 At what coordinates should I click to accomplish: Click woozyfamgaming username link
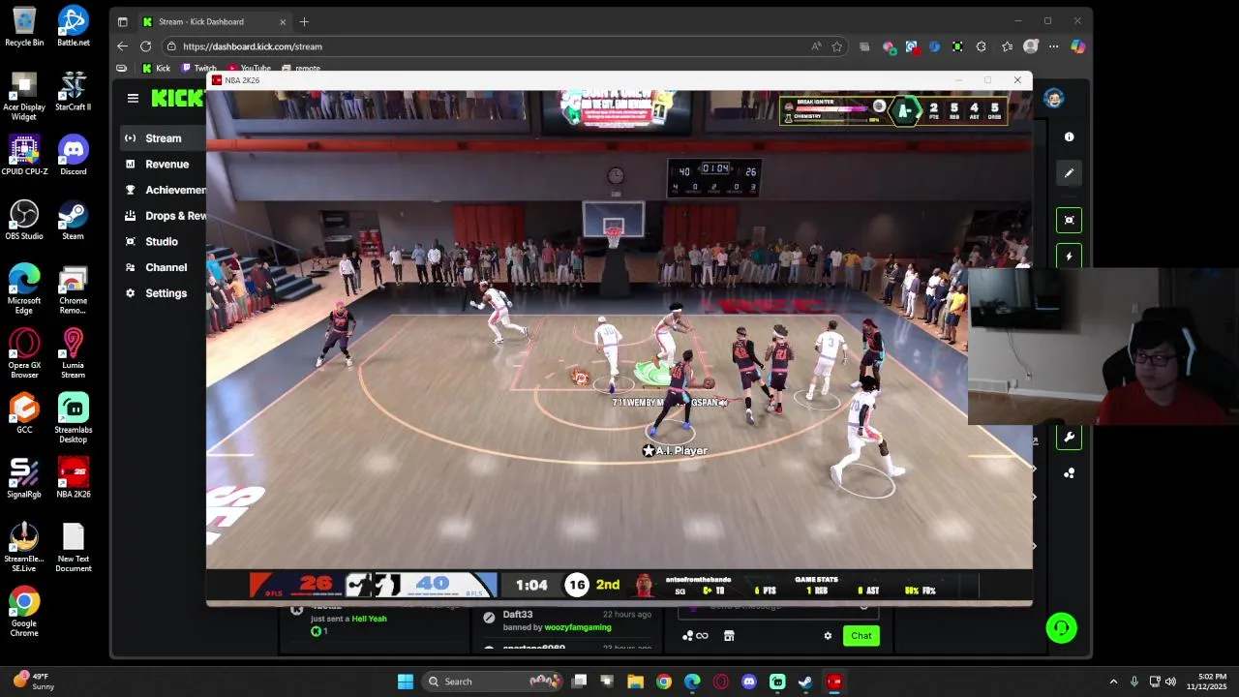(x=578, y=627)
